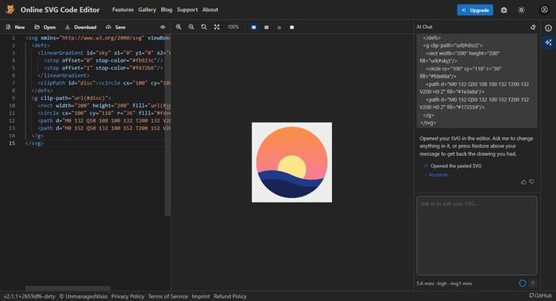The height and width of the screenshot is (301, 556).
Task: Toggle the AI sparkle panel icon
Action: (x=549, y=43)
